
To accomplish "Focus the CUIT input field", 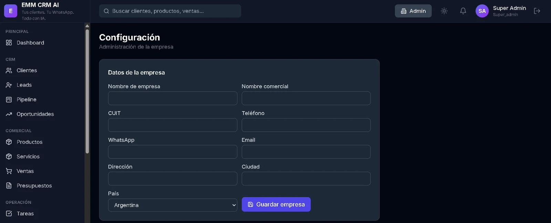I will pyautogui.click(x=173, y=125).
